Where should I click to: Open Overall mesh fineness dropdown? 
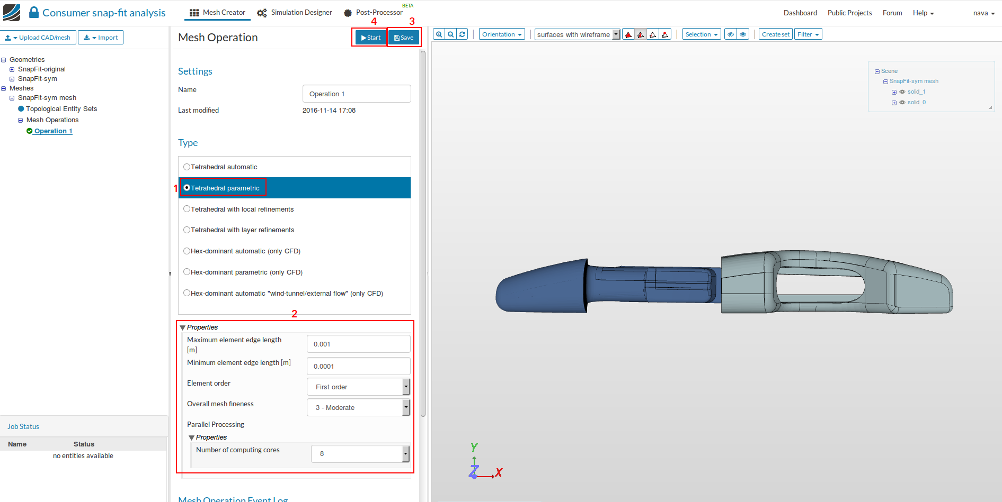coord(358,407)
